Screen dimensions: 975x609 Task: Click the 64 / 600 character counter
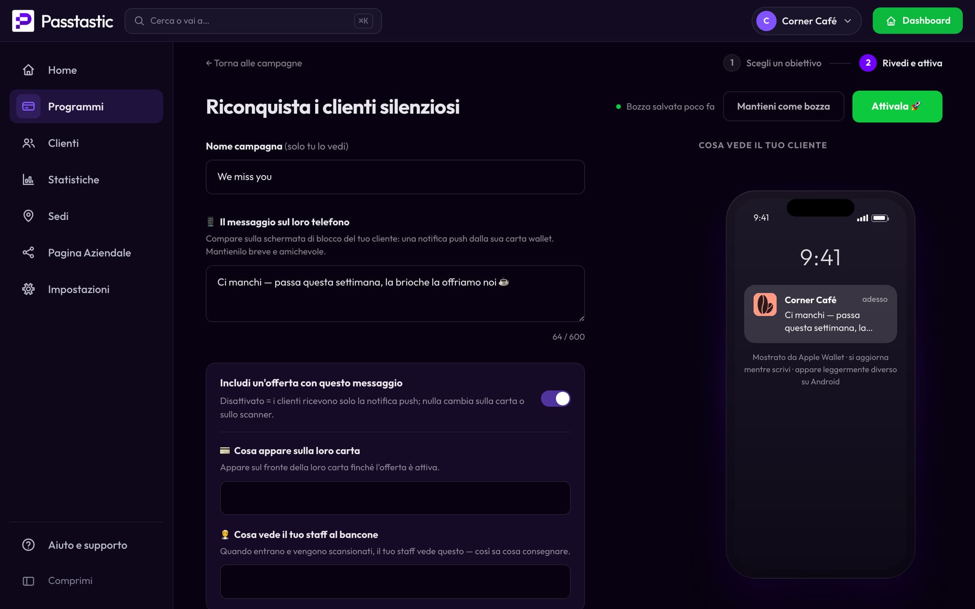568,337
